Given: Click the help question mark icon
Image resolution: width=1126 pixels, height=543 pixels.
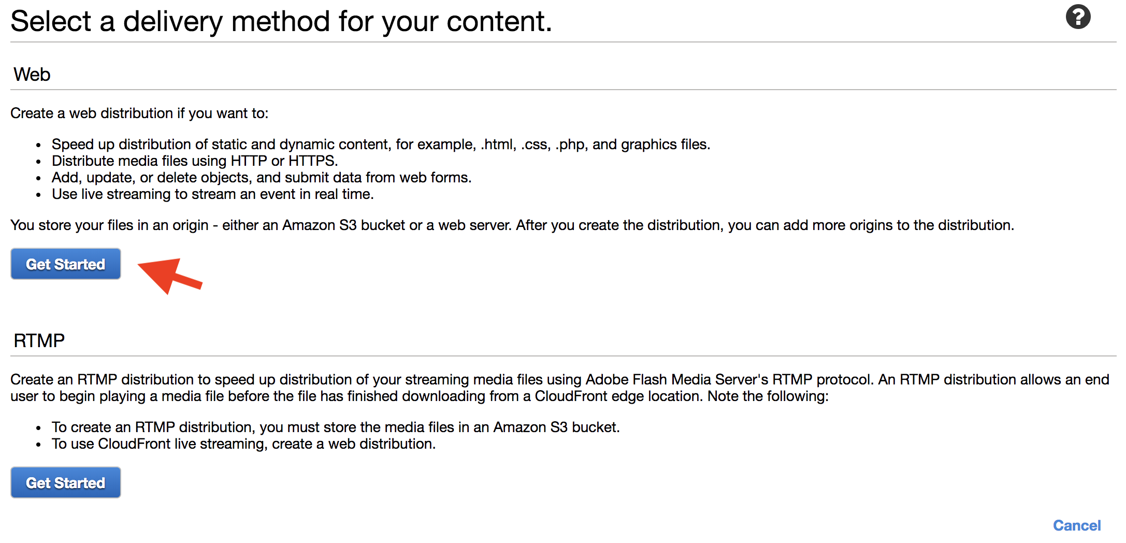Looking at the screenshot, I should [x=1078, y=17].
